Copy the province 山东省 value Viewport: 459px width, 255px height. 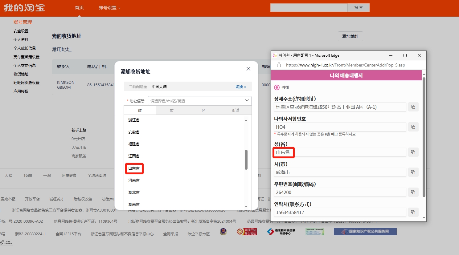tap(413, 152)
